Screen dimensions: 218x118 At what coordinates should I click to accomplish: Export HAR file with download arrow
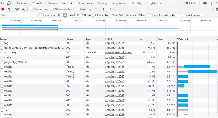(110, 9)
